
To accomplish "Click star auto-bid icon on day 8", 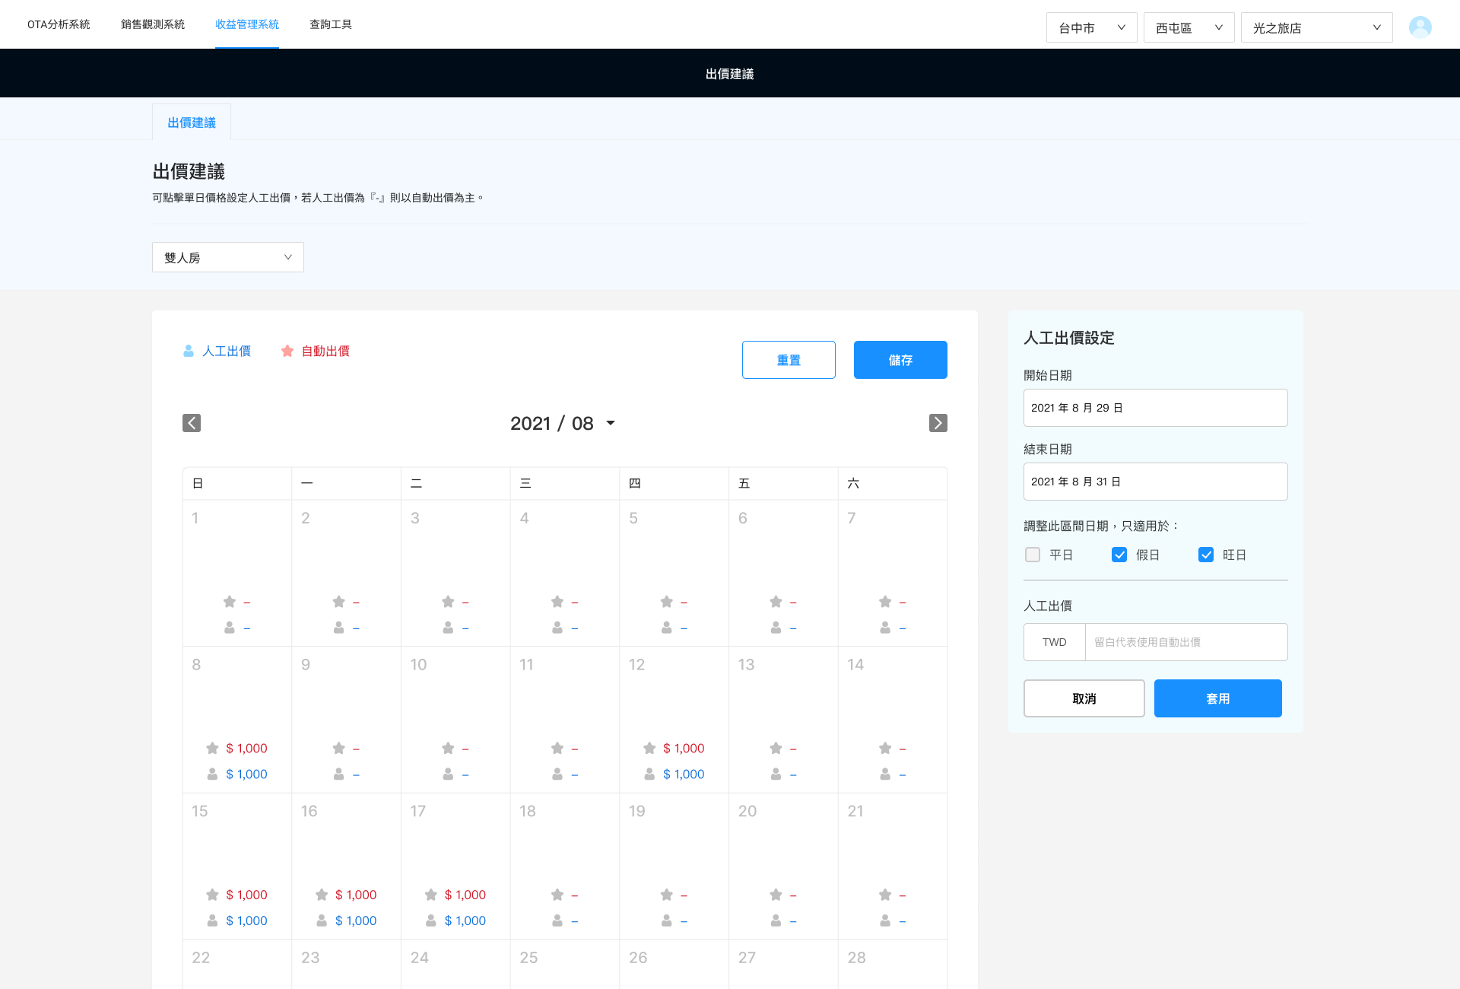I will (x=212, y=748).
